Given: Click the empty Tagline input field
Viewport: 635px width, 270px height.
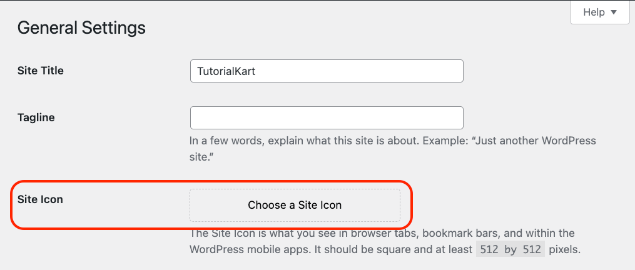Looking at the screenshot, I should tap(327, 117).
